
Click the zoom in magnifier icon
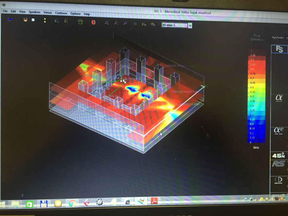click(107, 23)
